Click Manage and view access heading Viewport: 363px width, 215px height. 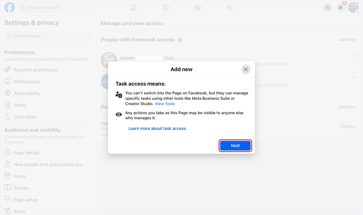coord(132,24)
